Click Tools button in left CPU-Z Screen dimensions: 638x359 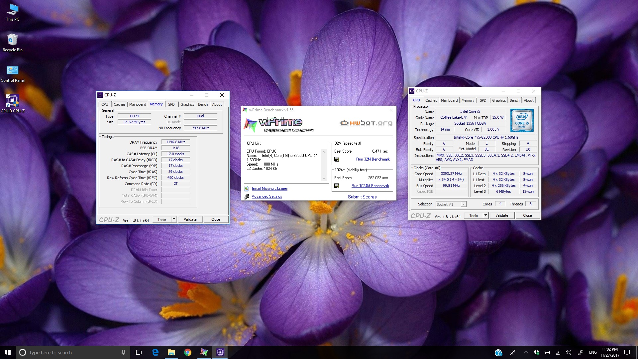[x=162, y=219]
